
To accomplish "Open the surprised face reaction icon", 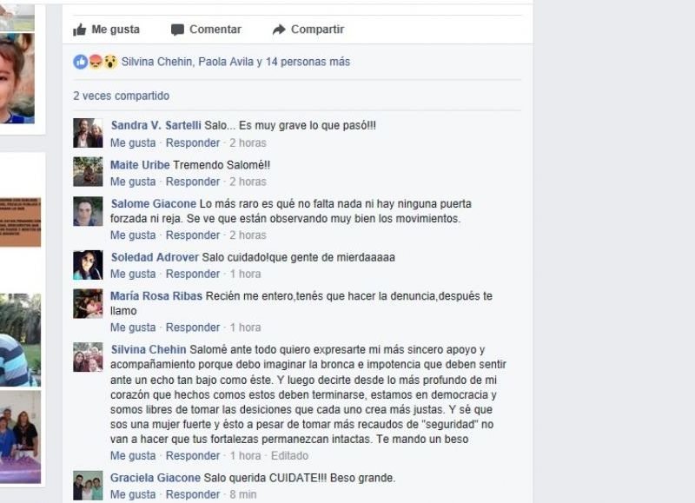I will tap(110, 62).
